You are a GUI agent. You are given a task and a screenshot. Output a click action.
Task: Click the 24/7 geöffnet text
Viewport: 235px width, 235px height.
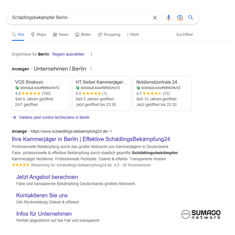pos(27,105)
